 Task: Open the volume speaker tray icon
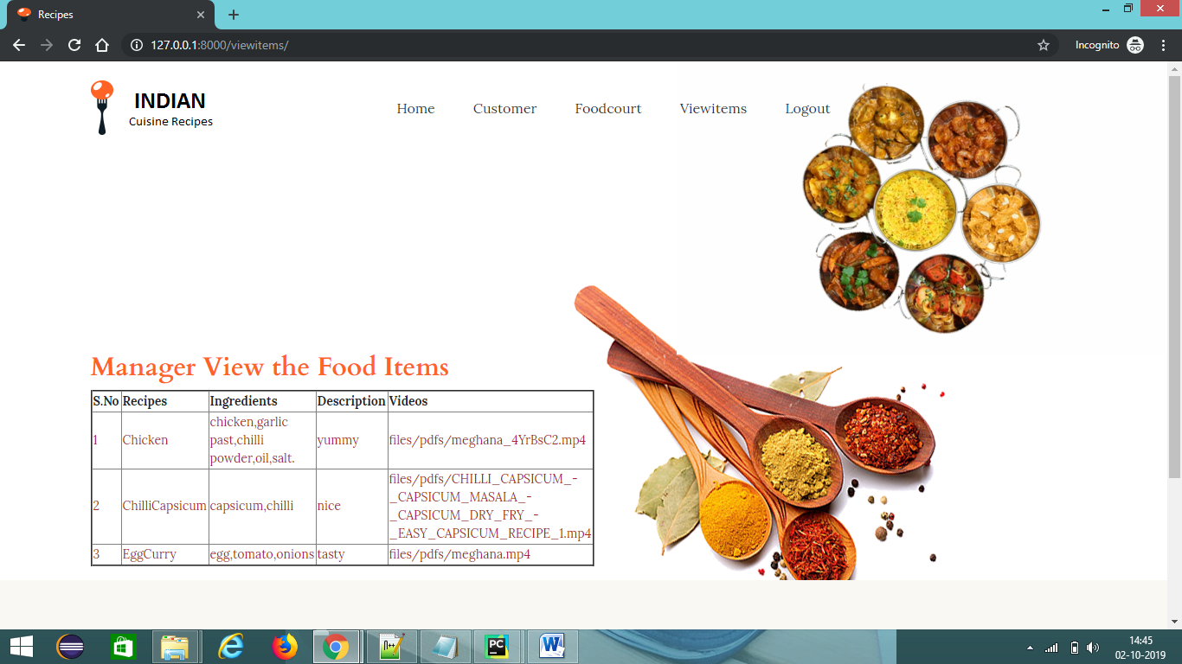1093,648
